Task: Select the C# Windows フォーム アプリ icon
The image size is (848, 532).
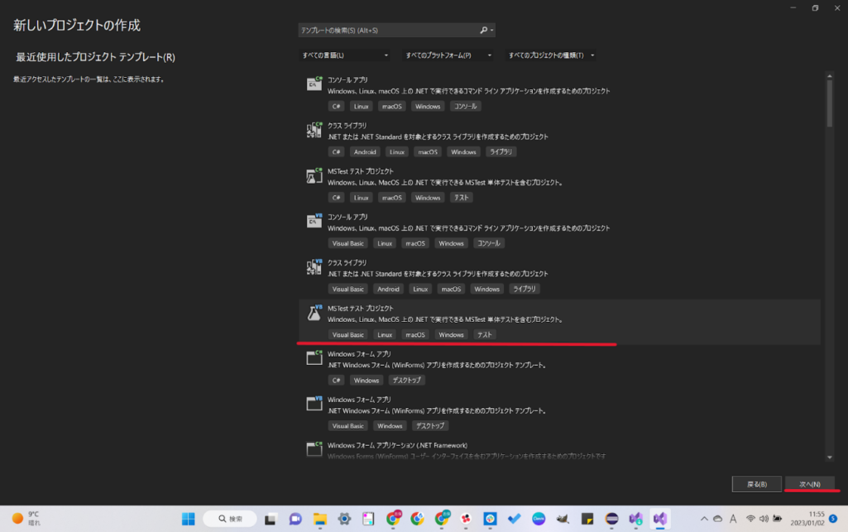Action: tap(314, 358)
